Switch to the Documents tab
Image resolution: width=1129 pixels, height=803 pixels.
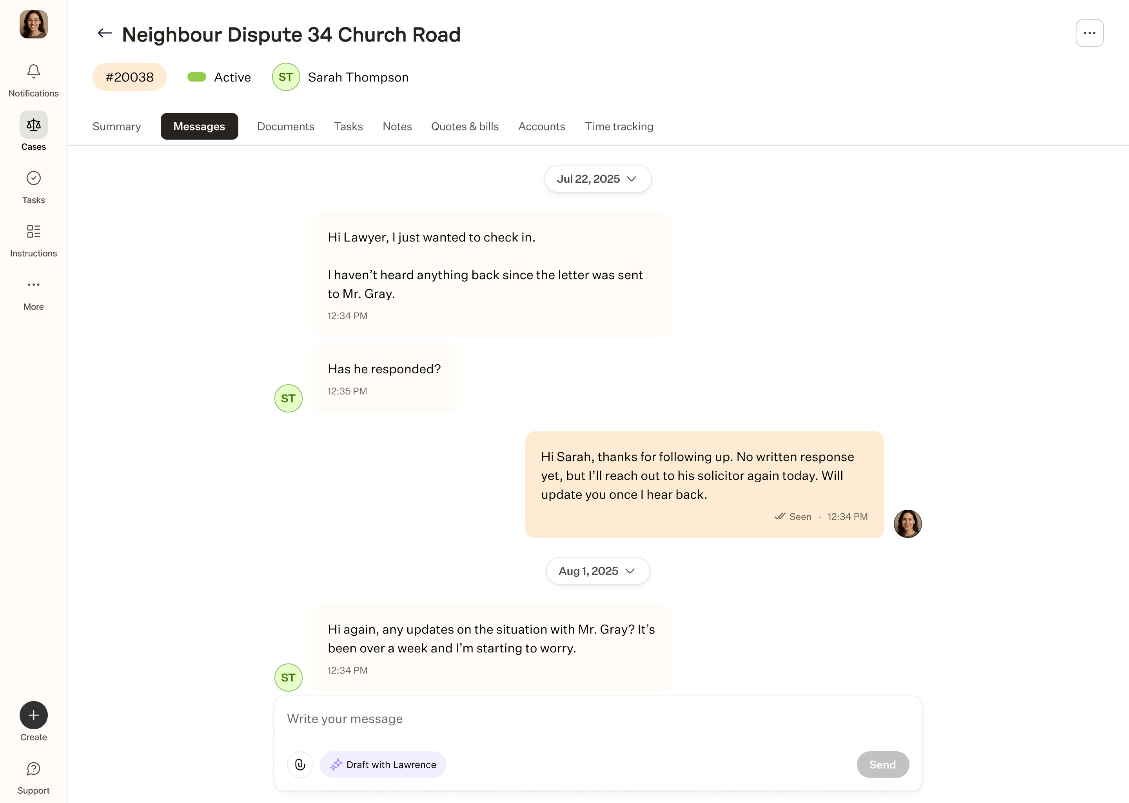pos(286,127)
